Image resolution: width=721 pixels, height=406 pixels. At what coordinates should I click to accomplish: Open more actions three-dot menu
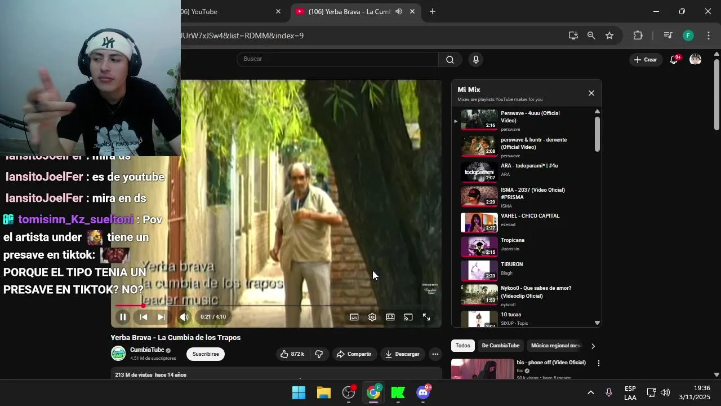click(x=435, y=354)
